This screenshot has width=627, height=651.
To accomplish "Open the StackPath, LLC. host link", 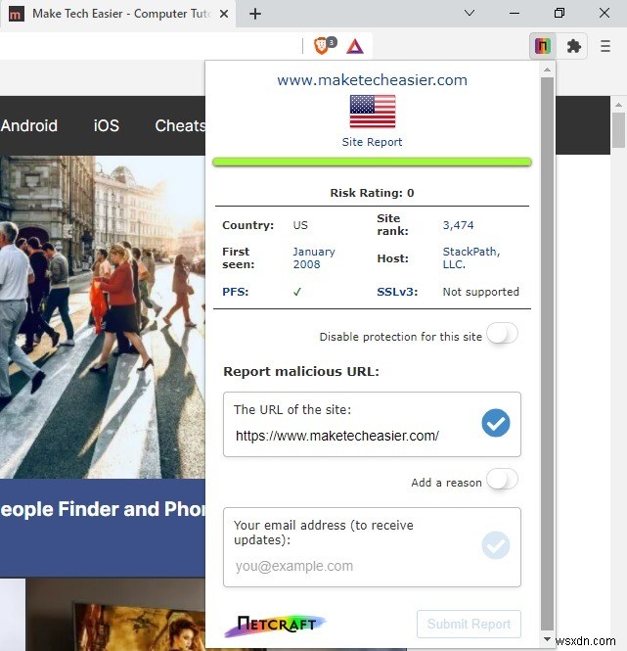I will (471, 257).
